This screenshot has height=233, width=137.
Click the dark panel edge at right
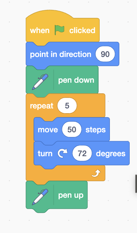136,184
